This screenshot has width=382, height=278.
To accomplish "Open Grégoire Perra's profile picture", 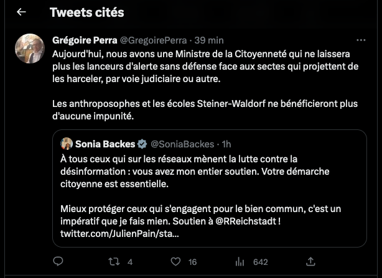I will [x=29, y=49].
